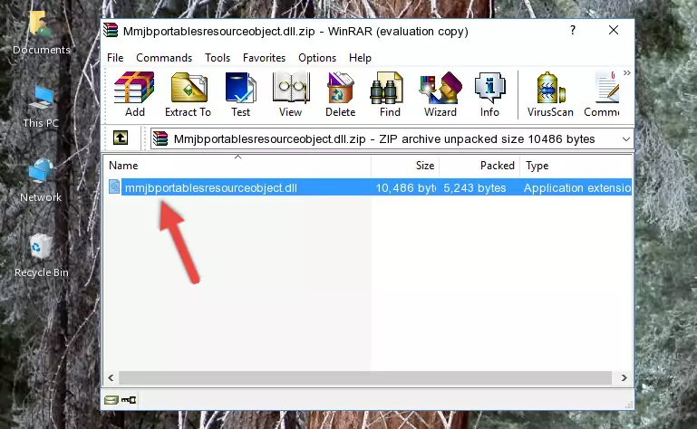This screenshot has width=697, height=429.
Task: Start VirusScan on the archive
Action: coord(550,94)
